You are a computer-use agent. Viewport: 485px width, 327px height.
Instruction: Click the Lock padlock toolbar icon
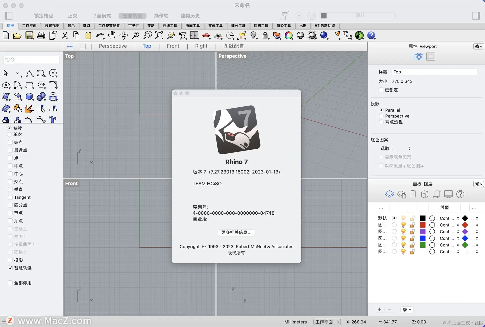click(265, 36)
